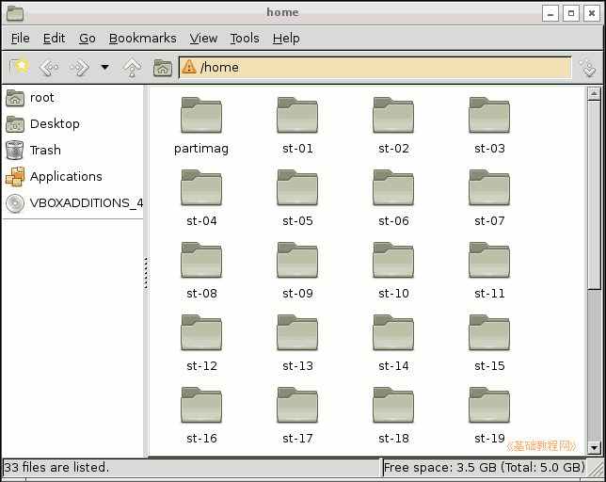This screenshot has width=606, height=482.
Task: Go back with the Back arrow
Action: [49, 68]
